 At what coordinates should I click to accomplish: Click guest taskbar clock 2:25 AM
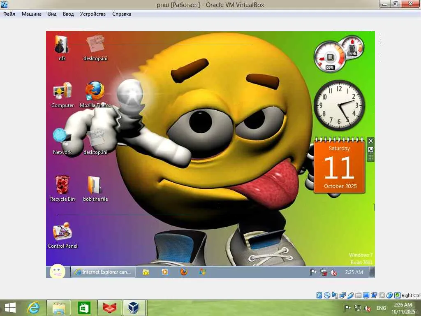[x=354, y=272]
